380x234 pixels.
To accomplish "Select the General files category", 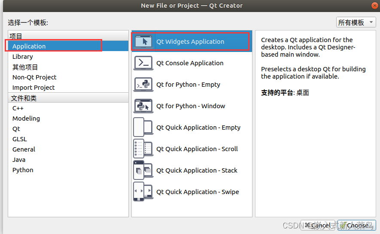I will coord(68,149).
